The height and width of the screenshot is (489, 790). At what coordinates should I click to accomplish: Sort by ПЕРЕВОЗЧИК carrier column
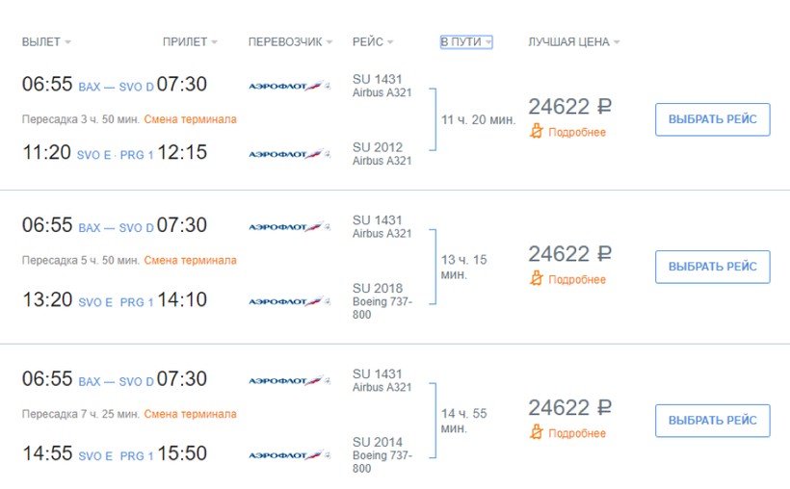pos(290,41)
